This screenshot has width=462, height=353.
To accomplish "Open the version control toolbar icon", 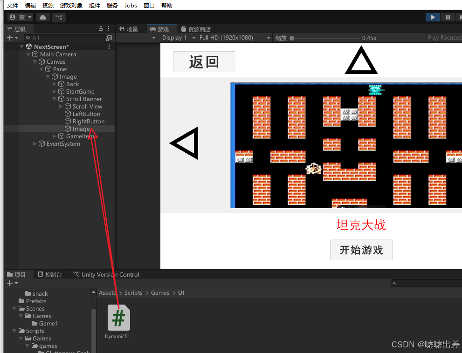I will [59, 17].
